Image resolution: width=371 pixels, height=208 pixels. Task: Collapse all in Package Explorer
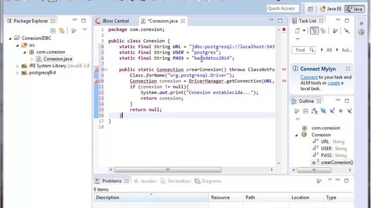pyautogui.click(x=53, y=31)
